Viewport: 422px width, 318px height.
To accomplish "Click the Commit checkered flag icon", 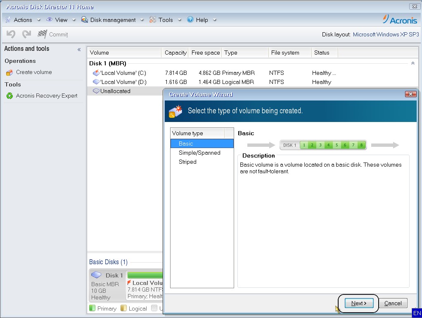I will coord(42,34).
